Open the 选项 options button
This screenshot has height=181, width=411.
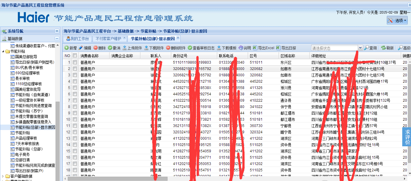click(397, 21)
